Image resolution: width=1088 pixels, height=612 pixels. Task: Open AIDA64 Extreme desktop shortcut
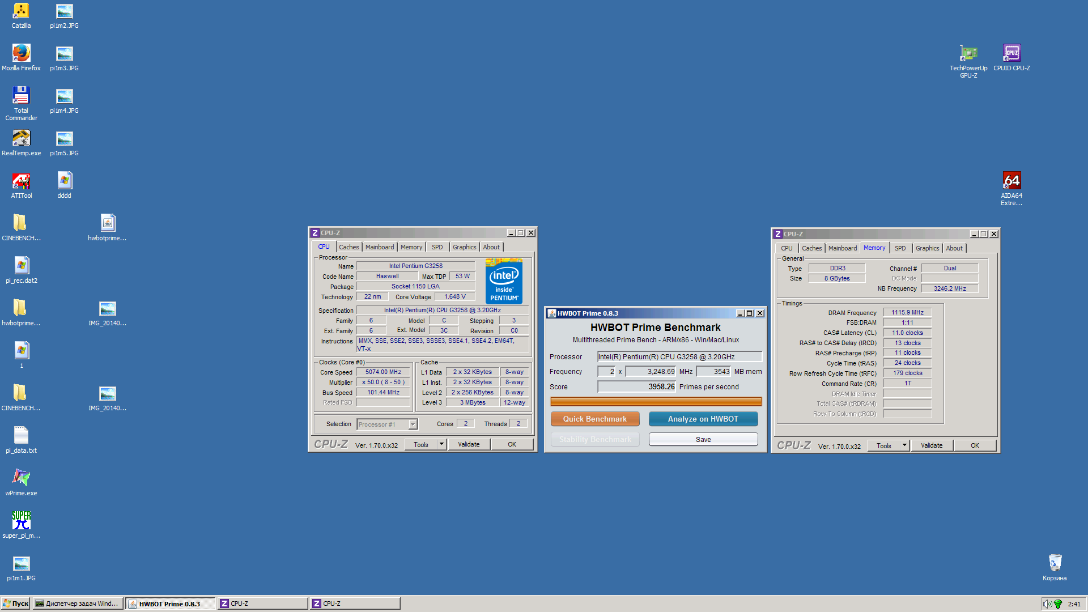1011,189
